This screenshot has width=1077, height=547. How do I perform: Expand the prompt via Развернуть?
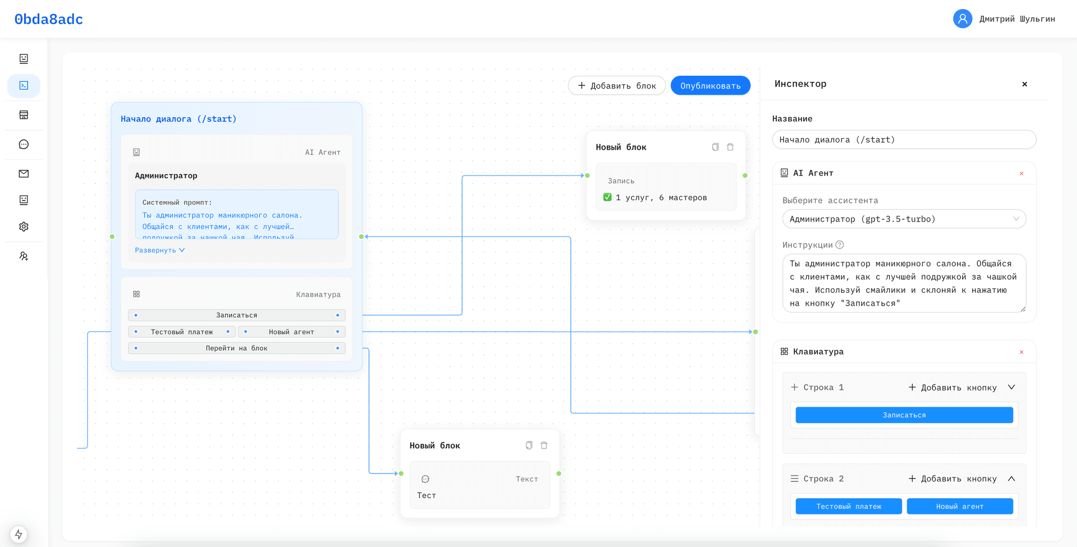pyautogui.click(x=160, y=250)
